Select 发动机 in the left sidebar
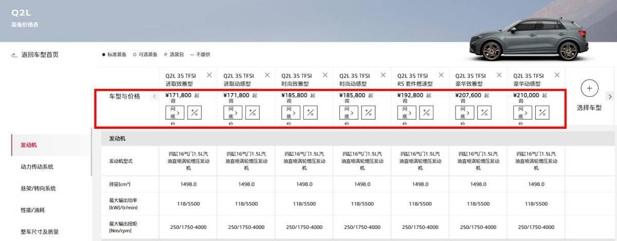617x241 pixels. click(x=29, y=145)
